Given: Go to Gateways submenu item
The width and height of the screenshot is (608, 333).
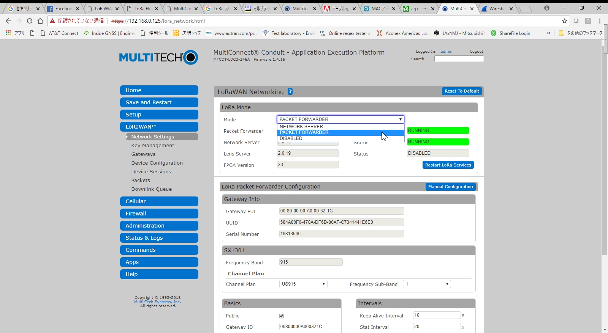Looking at the screenshot, I should pyautogui.click(x=143, y=154).
